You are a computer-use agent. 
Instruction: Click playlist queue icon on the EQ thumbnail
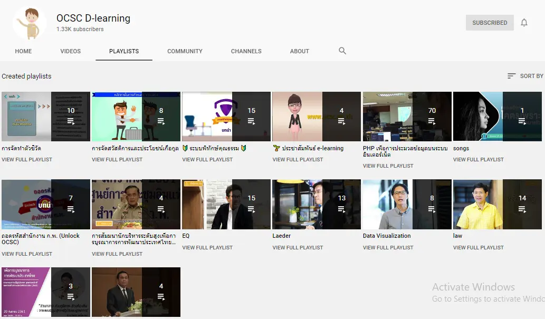[251, 209]
